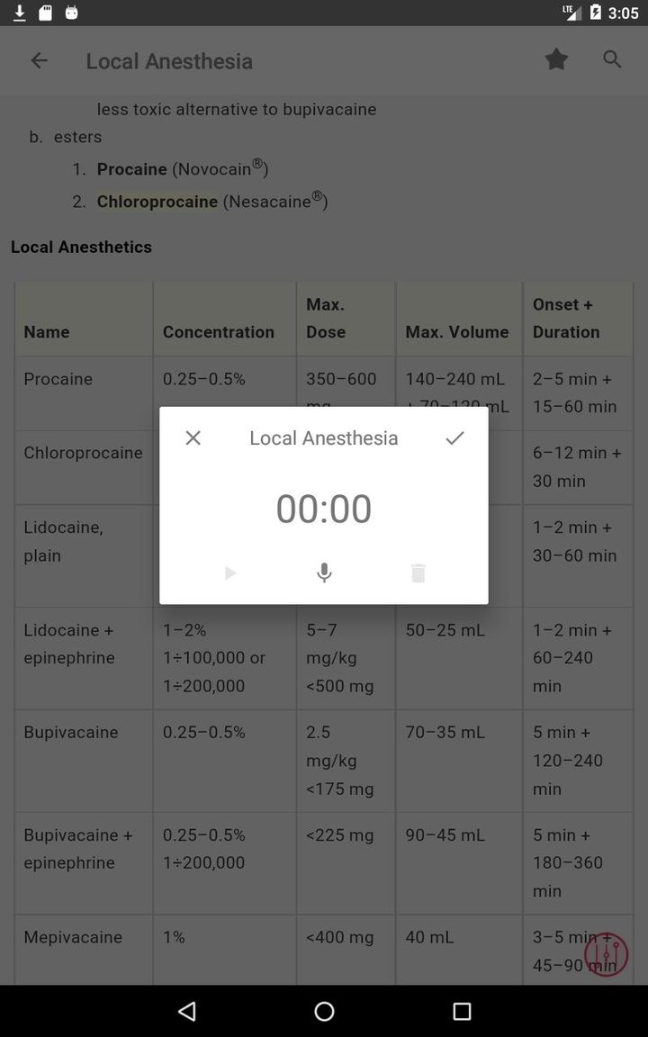
Task: Tap the 'Lidocaine + epinephrine' table cell
Action: [84, 658]
